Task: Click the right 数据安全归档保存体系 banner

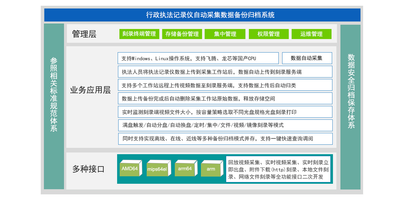Action: click(350, 106)
